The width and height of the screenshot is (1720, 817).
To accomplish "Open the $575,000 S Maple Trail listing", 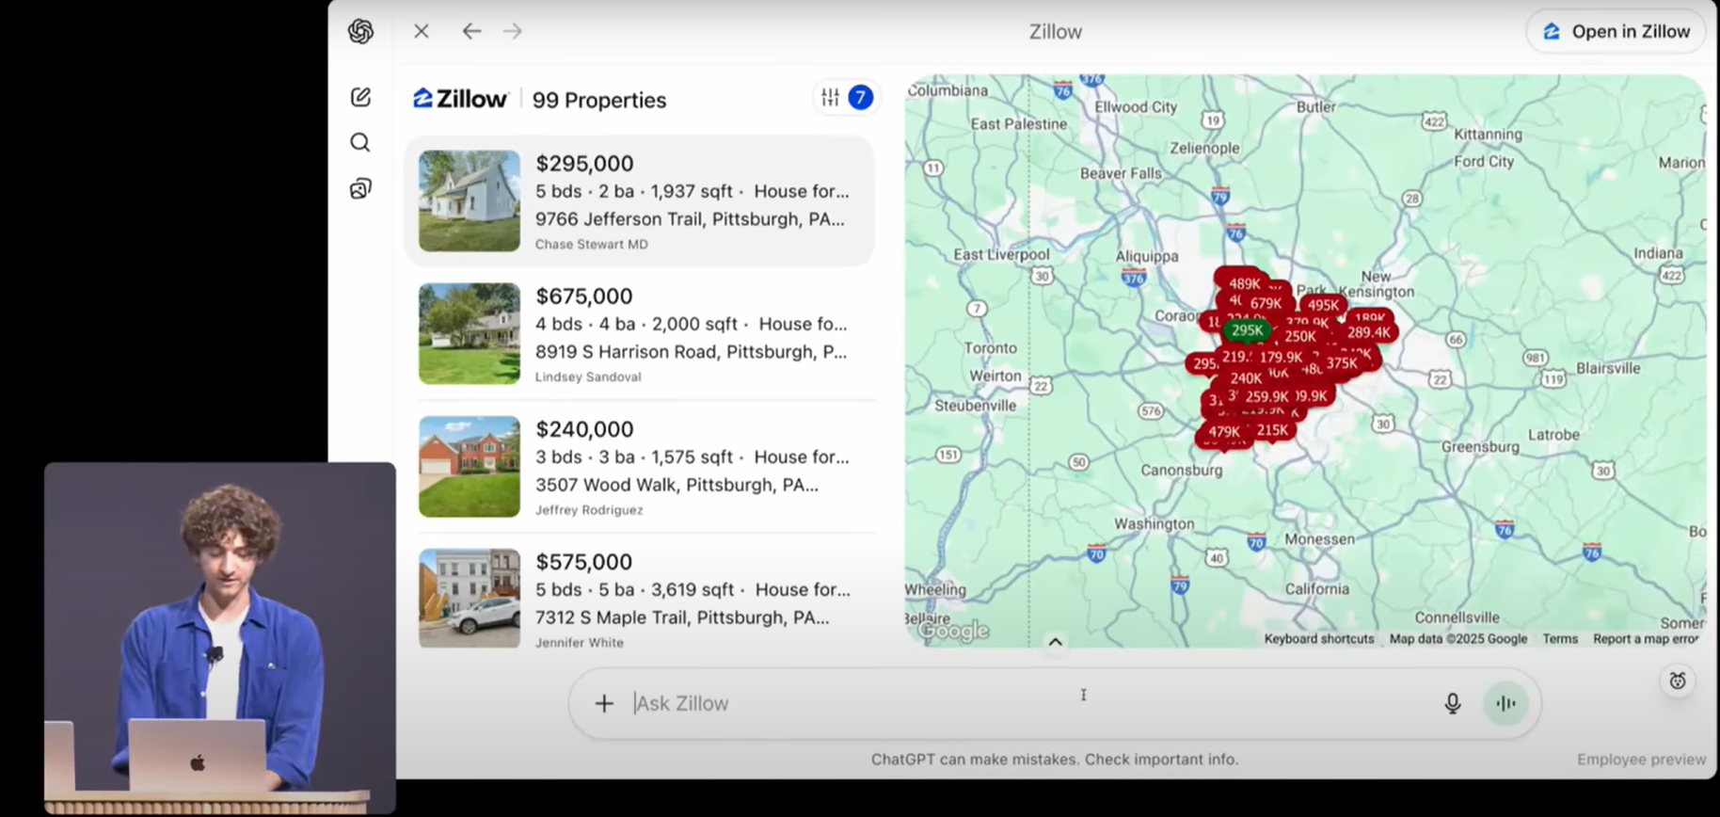I will 639,599.
